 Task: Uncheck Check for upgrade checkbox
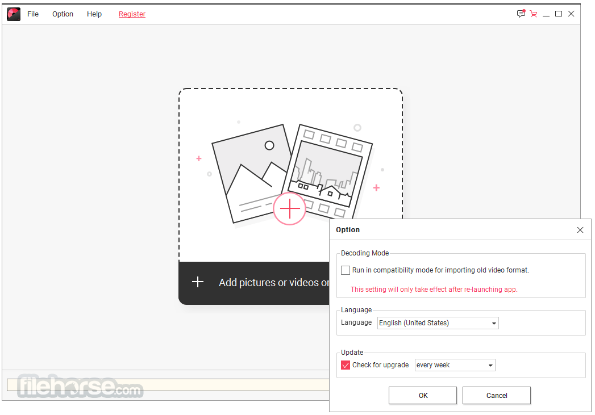pyautogui.click(x=346, y=365)
